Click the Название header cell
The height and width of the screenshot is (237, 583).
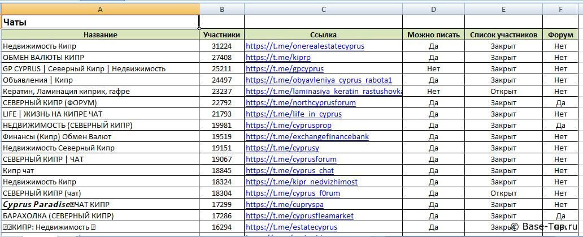point(100,35)
